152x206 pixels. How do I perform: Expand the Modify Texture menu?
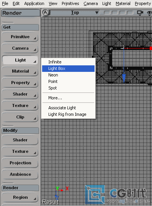click(x=20, y=151)
